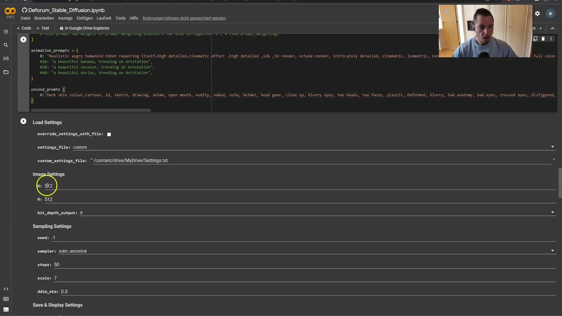Click the 'uncond_promts' code line
Viewport: 562px width, 316px height.
[x=48, y=89]
